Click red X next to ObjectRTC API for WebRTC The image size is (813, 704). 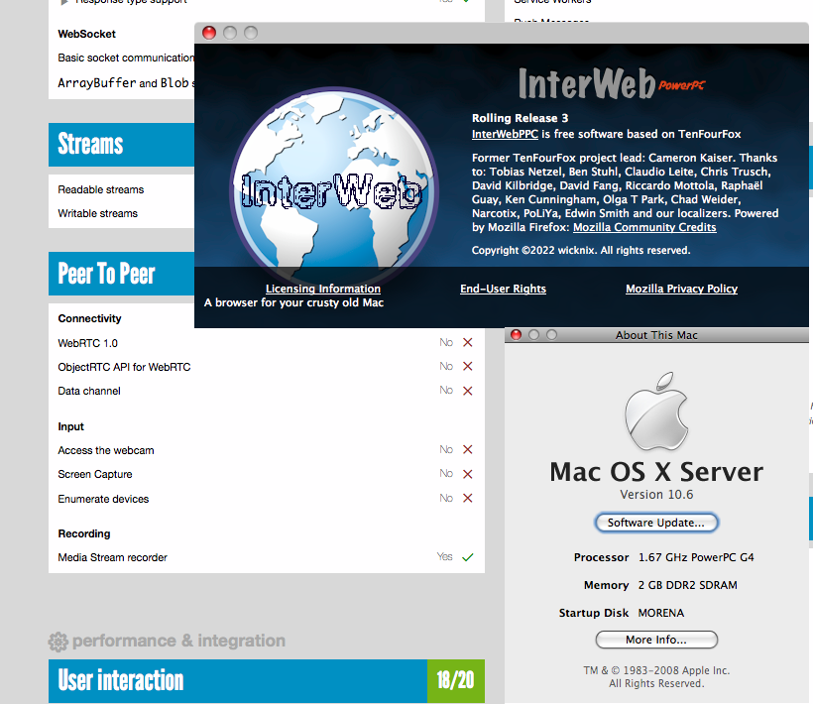point(468,366)
